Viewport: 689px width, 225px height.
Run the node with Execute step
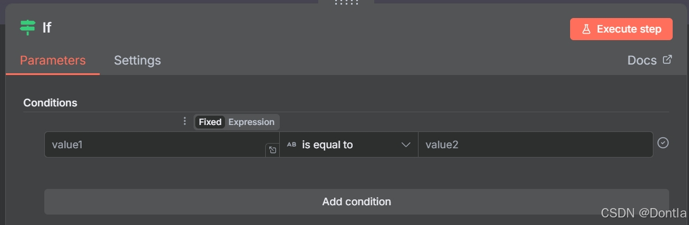click(621, 29)
